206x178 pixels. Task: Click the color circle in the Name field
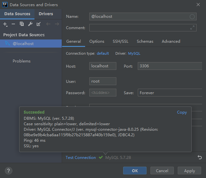point(192,17)
